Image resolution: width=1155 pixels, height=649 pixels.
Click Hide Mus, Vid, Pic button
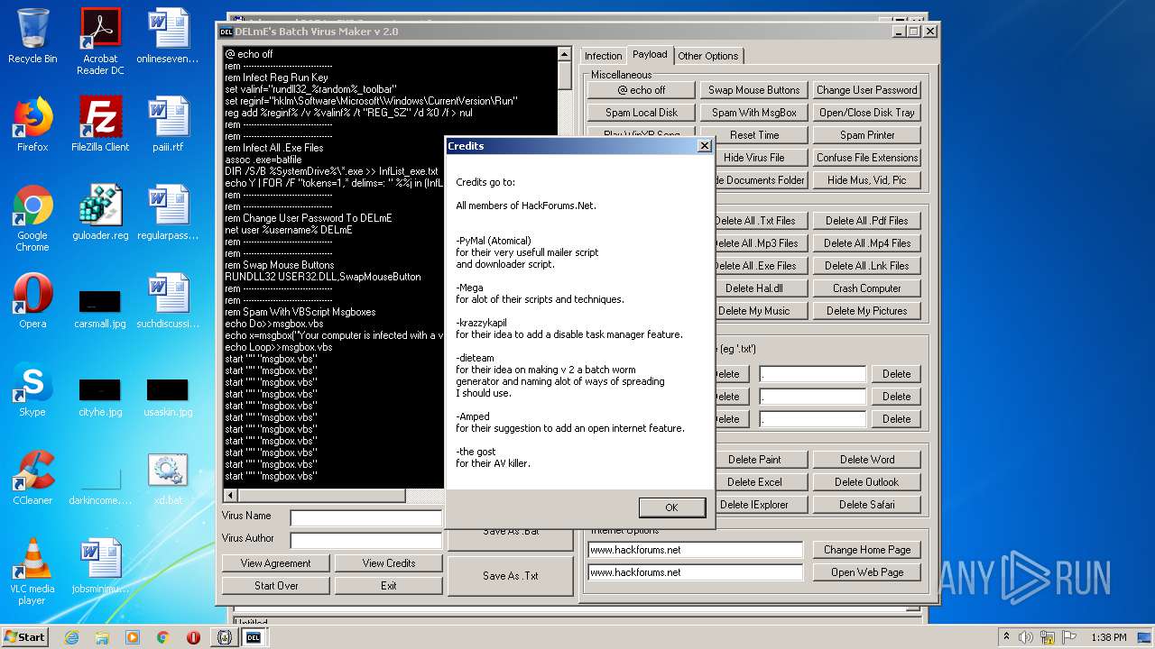click(x=867, y=180)
